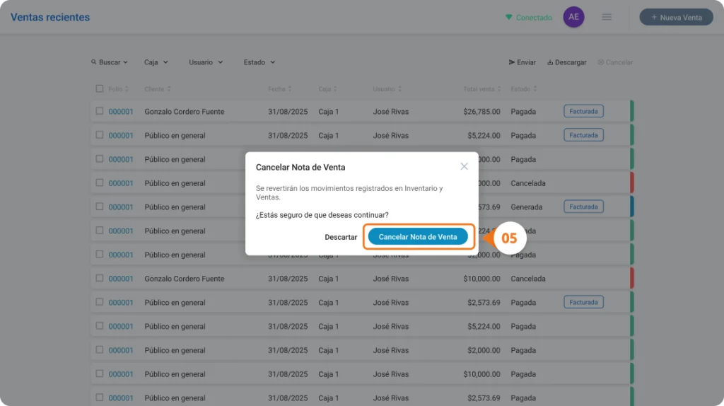The image size is (724, 406).
Task: Check the $2,573.69 row marked Facturada
Action: coord(99,302)
